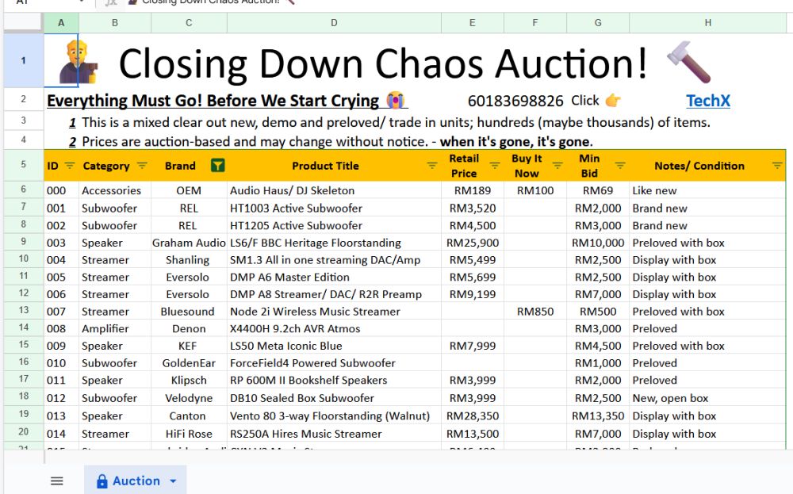Screen dimensions: 793x494
Task: Click the phone number 60183698826 cell
Action: coord(515,101)
